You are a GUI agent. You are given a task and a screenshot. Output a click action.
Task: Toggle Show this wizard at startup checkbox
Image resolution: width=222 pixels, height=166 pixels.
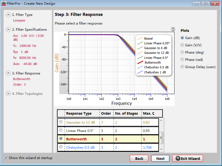6,158
